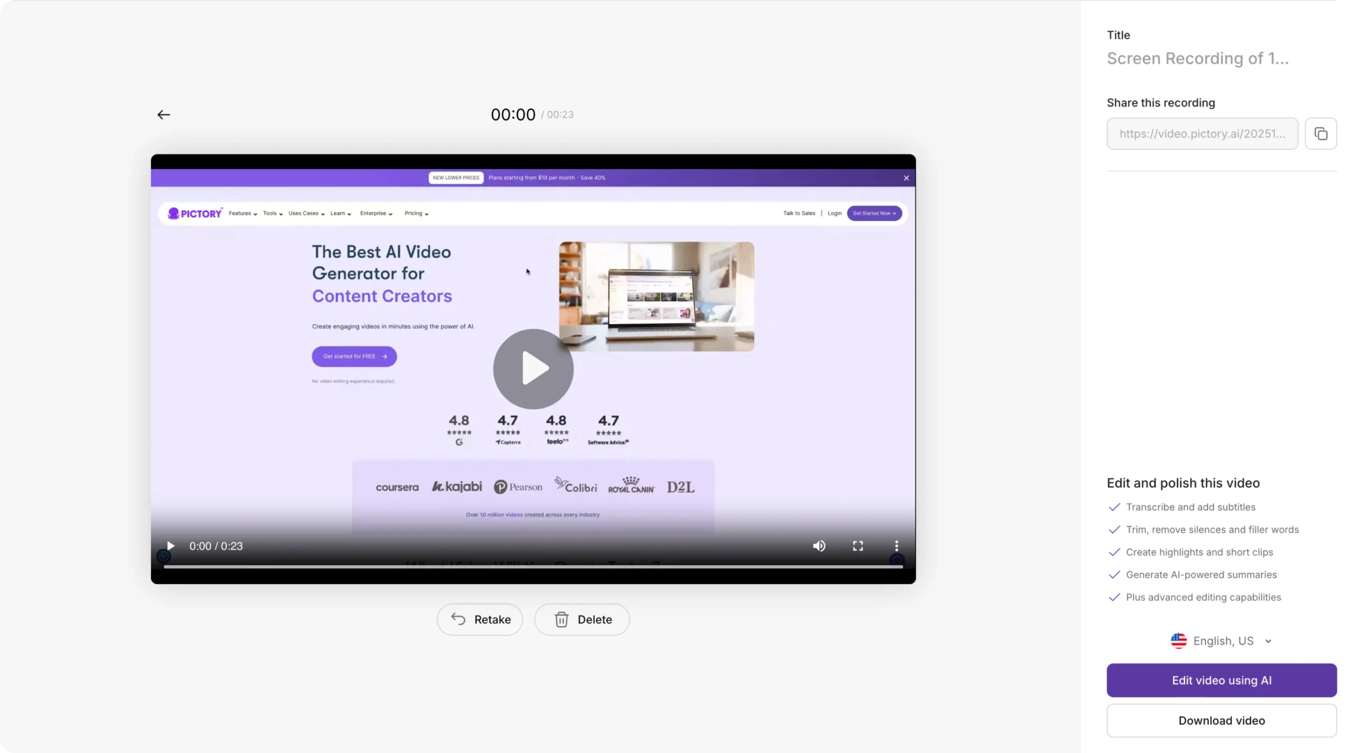Click the large center play button
Viewport: 1348px width, 753px height.
point(533,369)
